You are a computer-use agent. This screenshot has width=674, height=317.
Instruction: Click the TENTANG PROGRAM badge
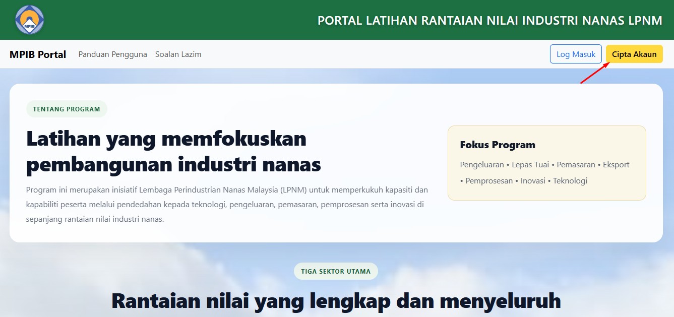click(67, 109)
